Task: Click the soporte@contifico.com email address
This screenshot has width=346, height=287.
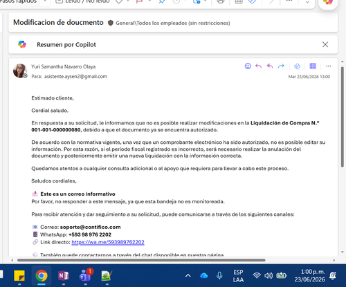Action: click(x=90, y=227)
